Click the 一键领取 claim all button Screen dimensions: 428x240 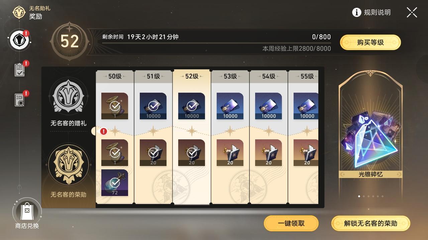point(291,223)
